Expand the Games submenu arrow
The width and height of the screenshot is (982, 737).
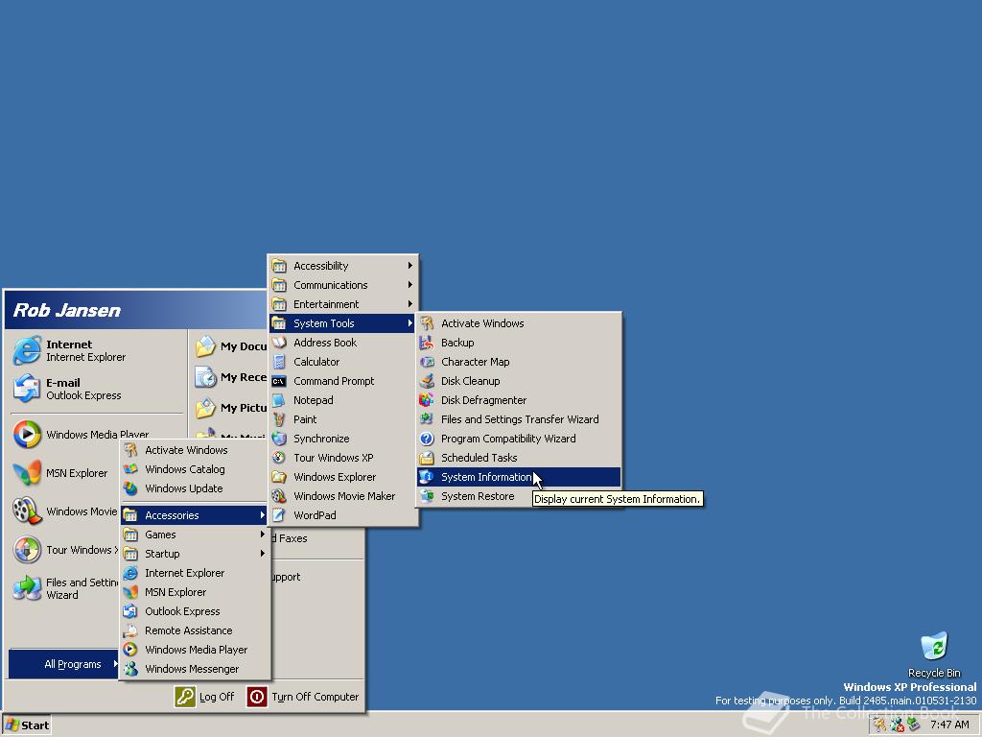click(263, 535)
